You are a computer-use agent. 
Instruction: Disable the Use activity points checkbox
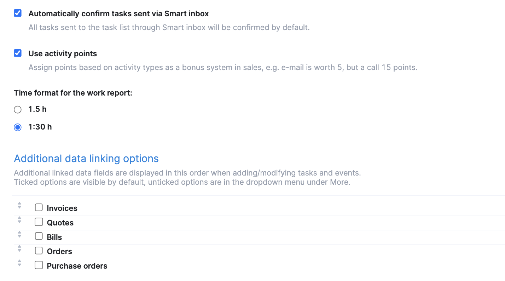pyautogui.click(x=18, y=53)
